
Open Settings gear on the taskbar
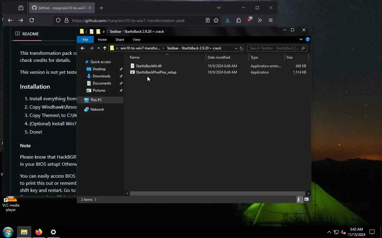tap(53, 232)
